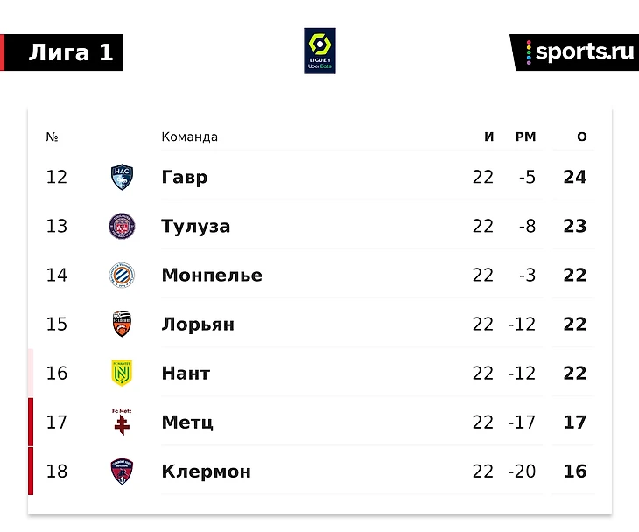The image size is (639, 532).
Task: Click the № position column header
Action: point(52,136)
